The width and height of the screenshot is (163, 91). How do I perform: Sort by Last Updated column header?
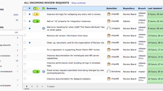[155, 8]
